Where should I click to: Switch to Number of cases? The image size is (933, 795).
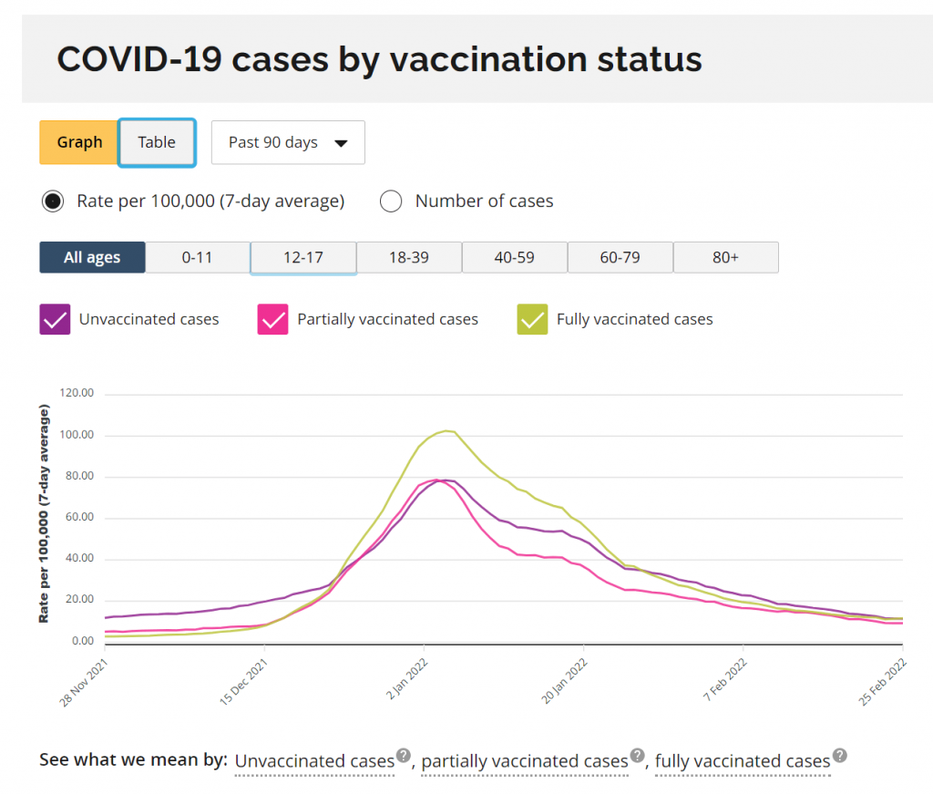391,201
